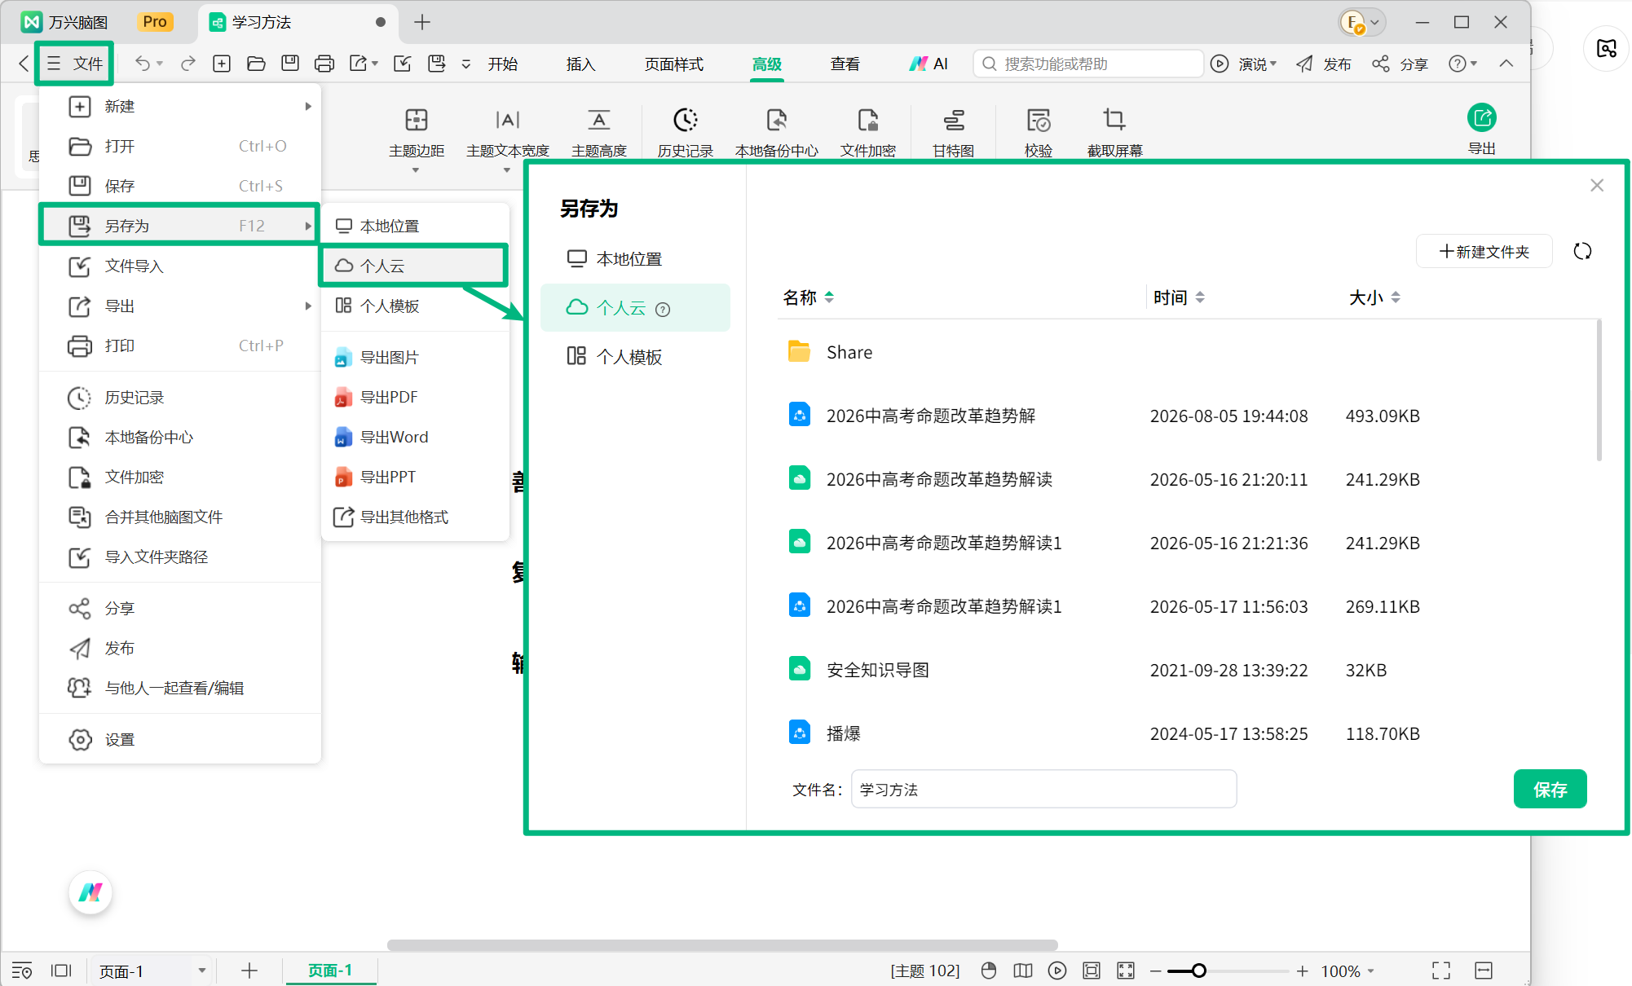Screen dimensions: 1632x986
Task: Click the zoom out minus button
Action: click(1155, 971)
